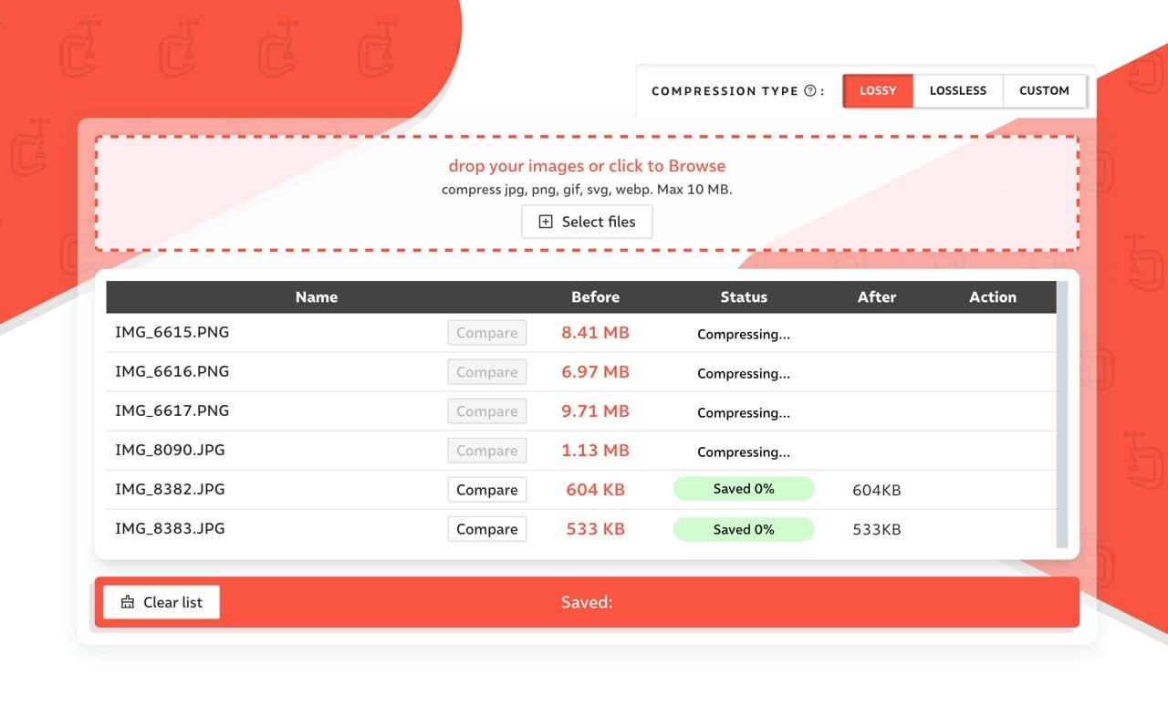Screen dimensions: 1168x717
Task: Click Compressing... status of IMG_6615.PNG
Action: (744, 334)
